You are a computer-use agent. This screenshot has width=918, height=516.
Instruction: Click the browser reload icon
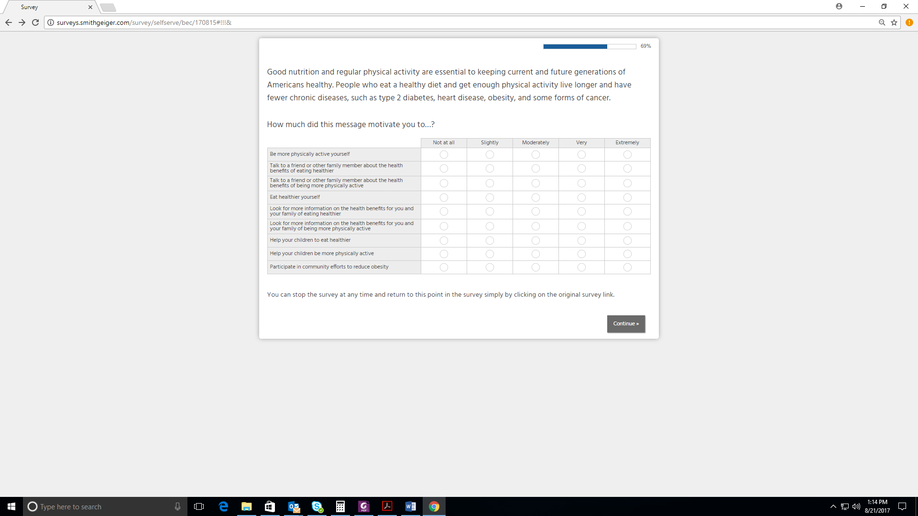coord(35,22)
